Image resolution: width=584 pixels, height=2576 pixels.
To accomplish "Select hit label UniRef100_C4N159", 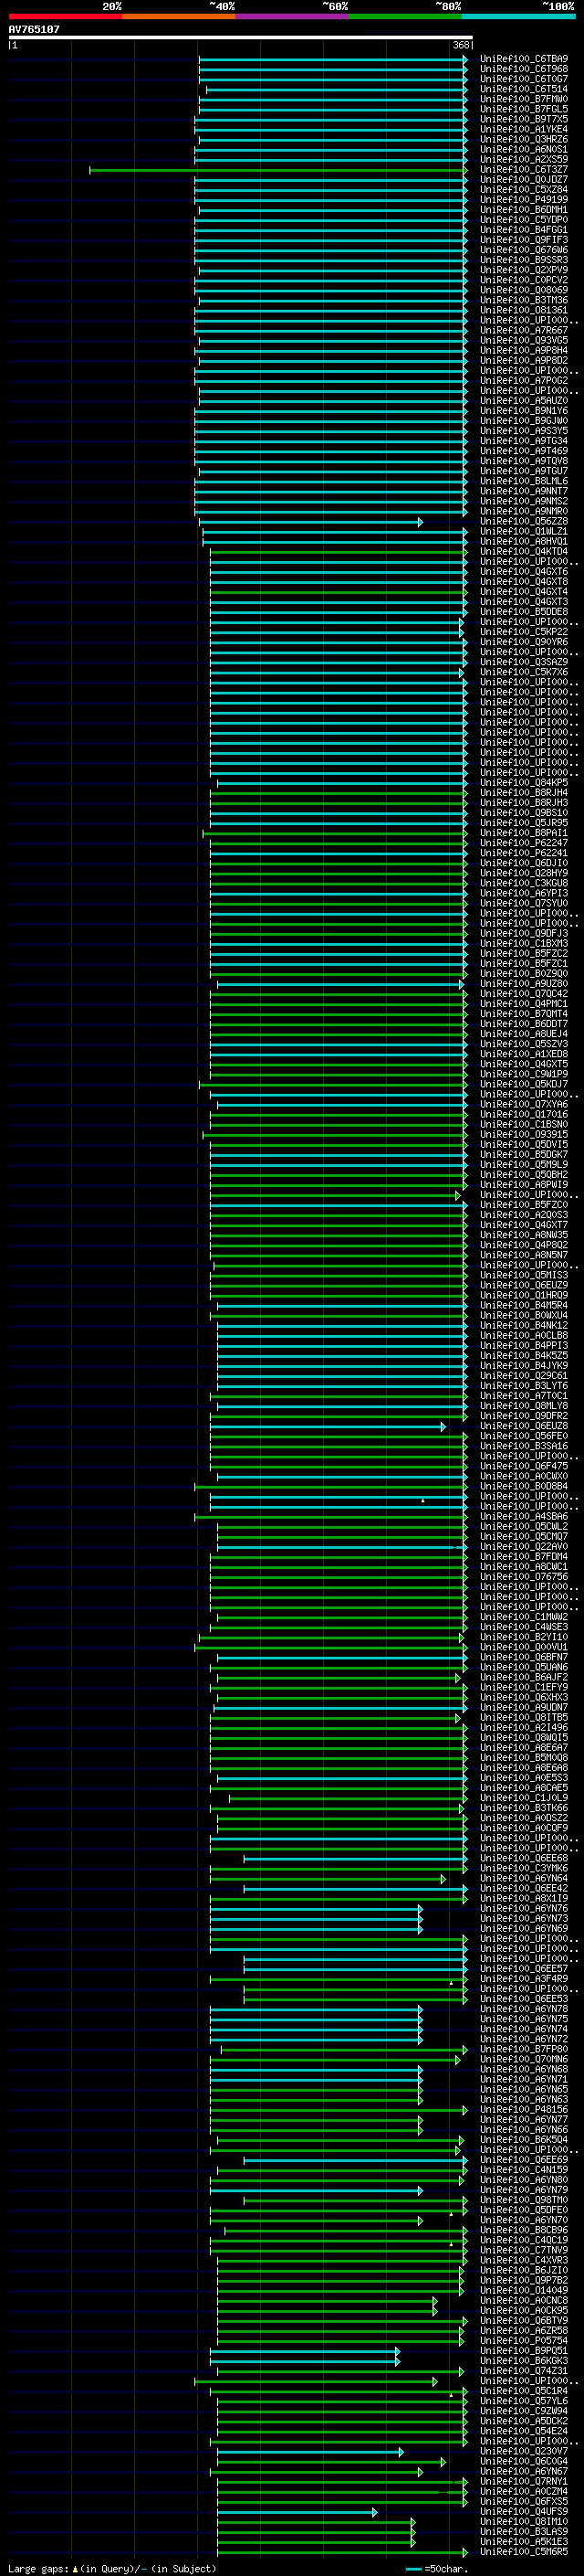I will tap(523, 2169).
